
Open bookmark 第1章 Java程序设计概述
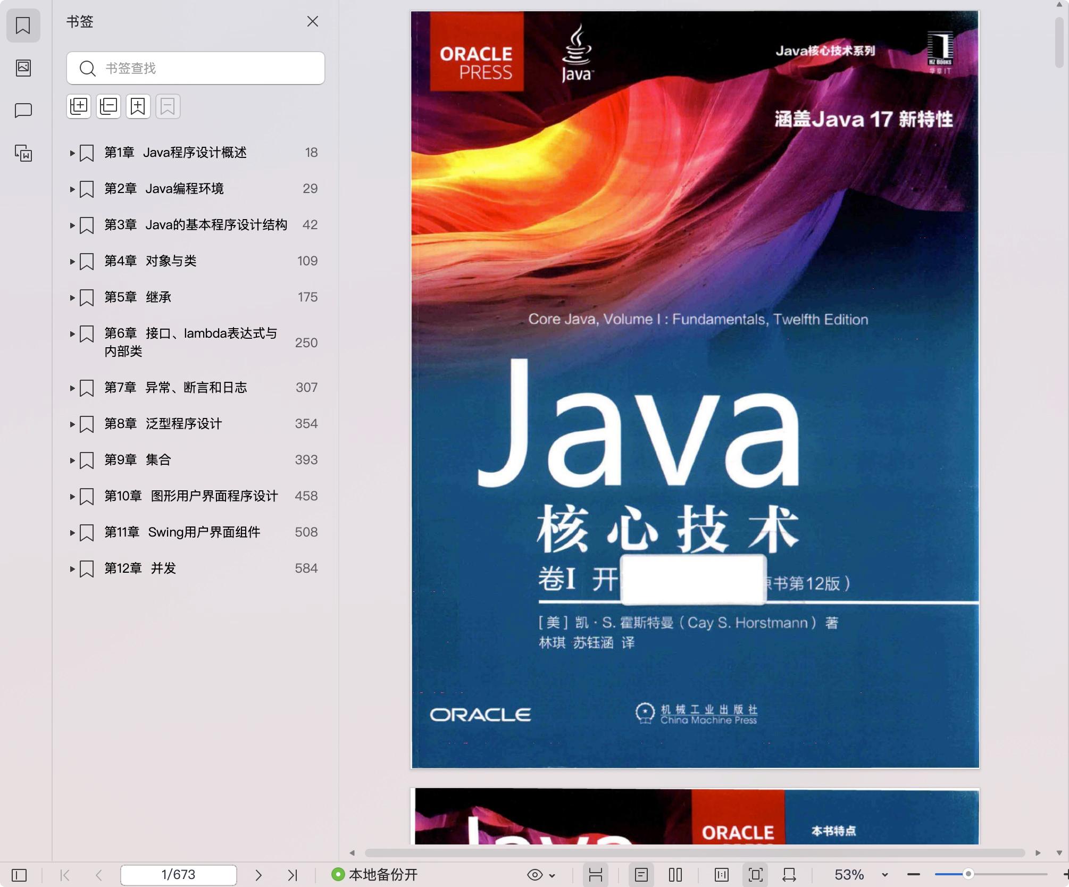(x=176, y=153)
